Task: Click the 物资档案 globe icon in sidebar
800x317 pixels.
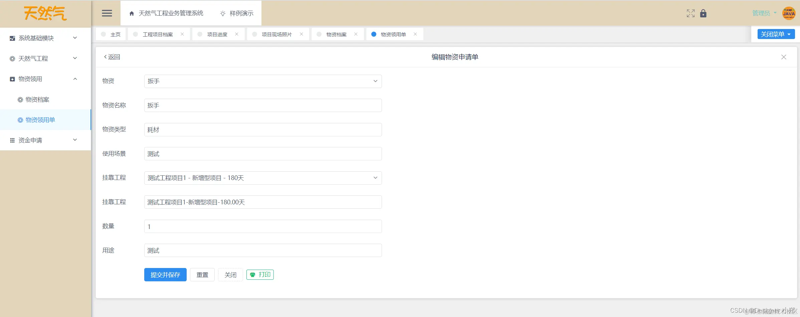Action: pos(20,99)
